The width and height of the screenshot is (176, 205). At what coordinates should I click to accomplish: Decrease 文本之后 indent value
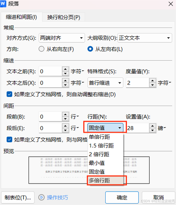(x=65, y=85)
